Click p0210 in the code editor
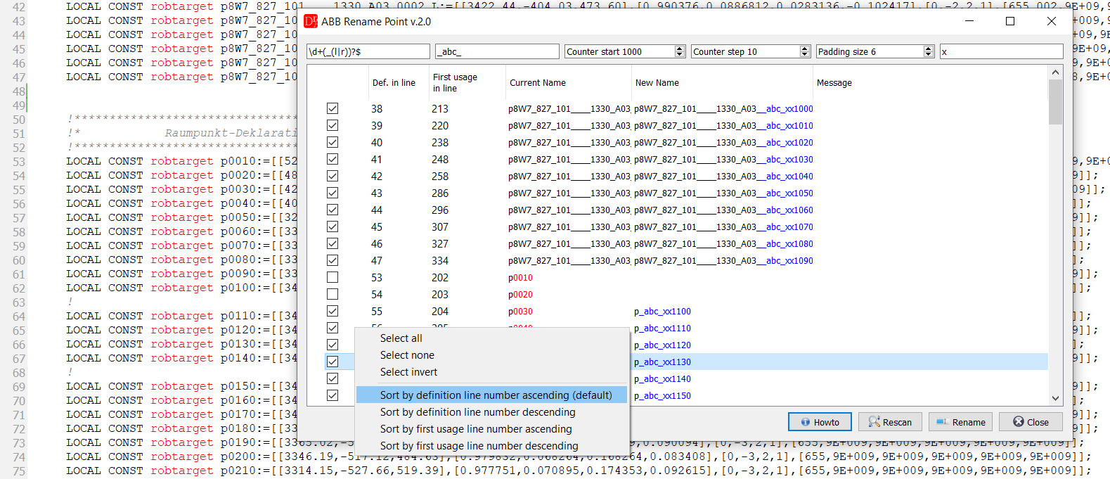Image resolution: width=1110 pixels, height=479 pixels. [238, 471]
